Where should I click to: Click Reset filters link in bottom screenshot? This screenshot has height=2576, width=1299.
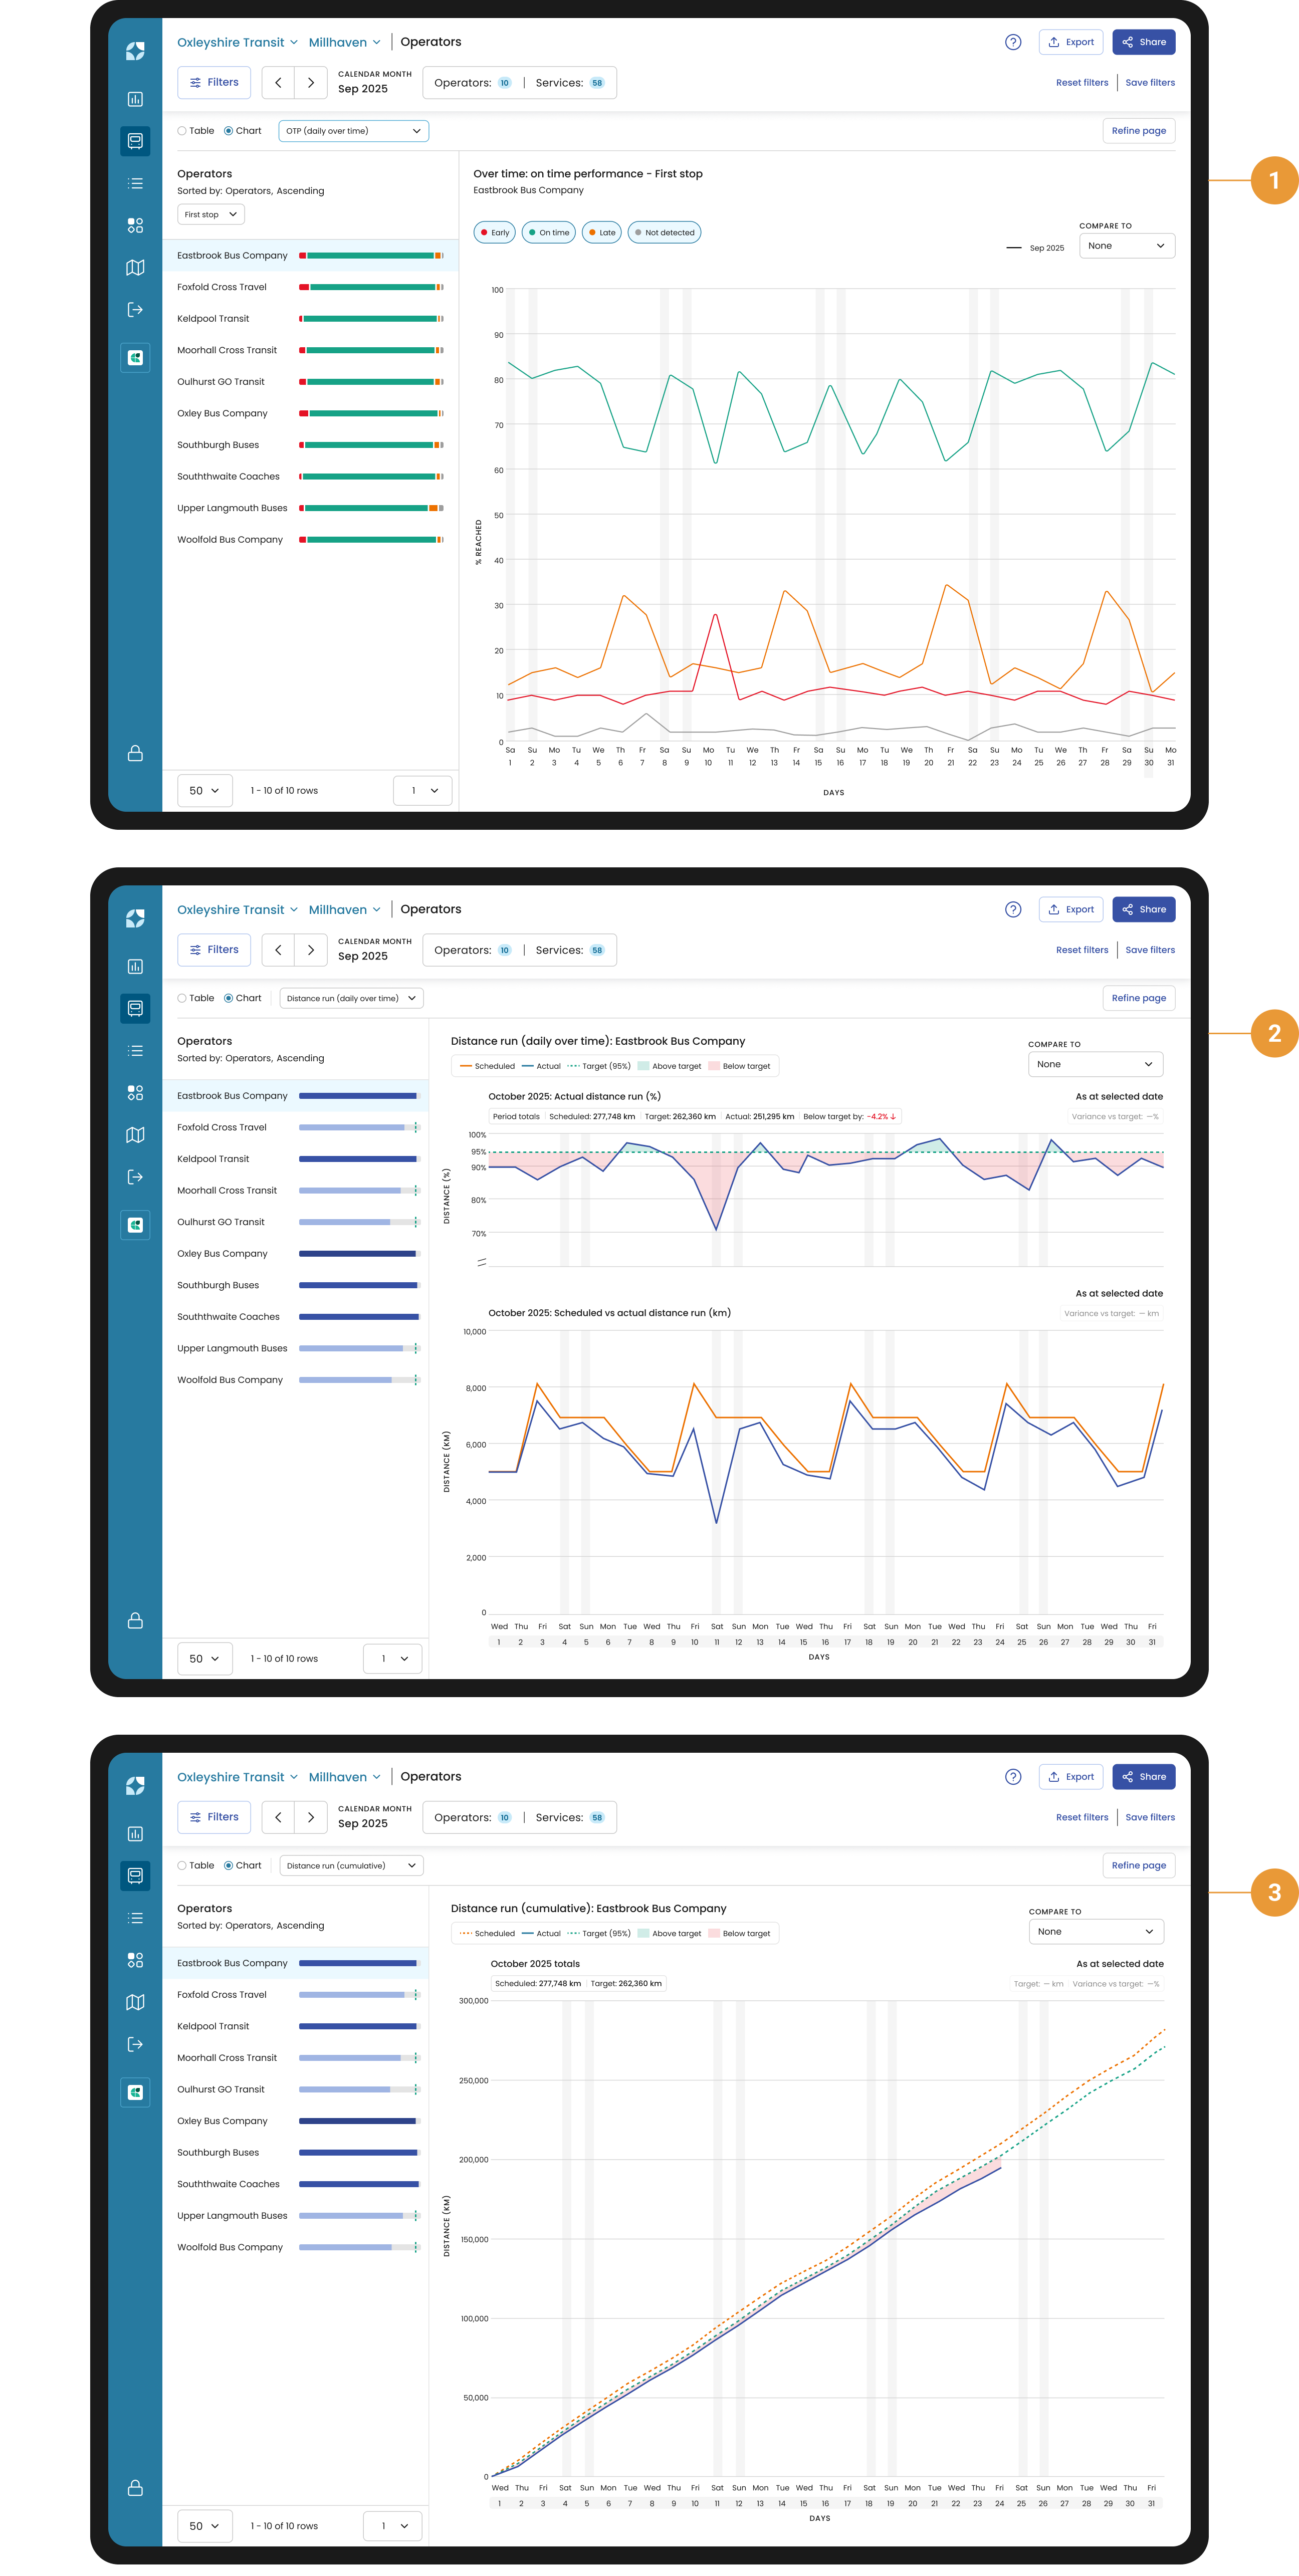click(x=1081, y=1817)
